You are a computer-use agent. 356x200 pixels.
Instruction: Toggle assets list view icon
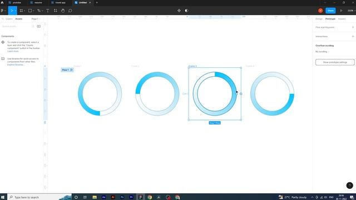point(33,26)
